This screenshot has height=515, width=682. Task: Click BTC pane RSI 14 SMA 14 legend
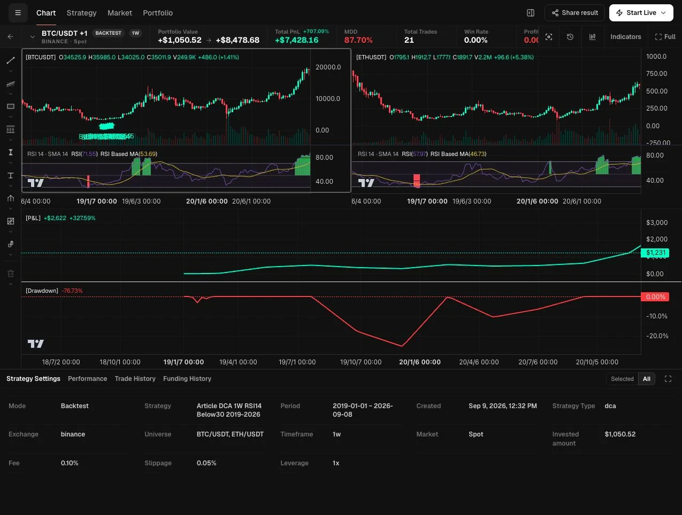click(48, 154)
